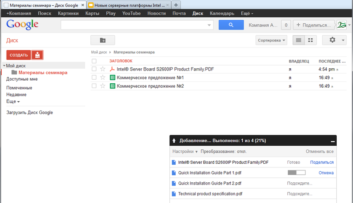This screenshot has height=203, width=353.
Task: Check the Коммерческое предложение №1 checkbox
Action: coord(94,78)
